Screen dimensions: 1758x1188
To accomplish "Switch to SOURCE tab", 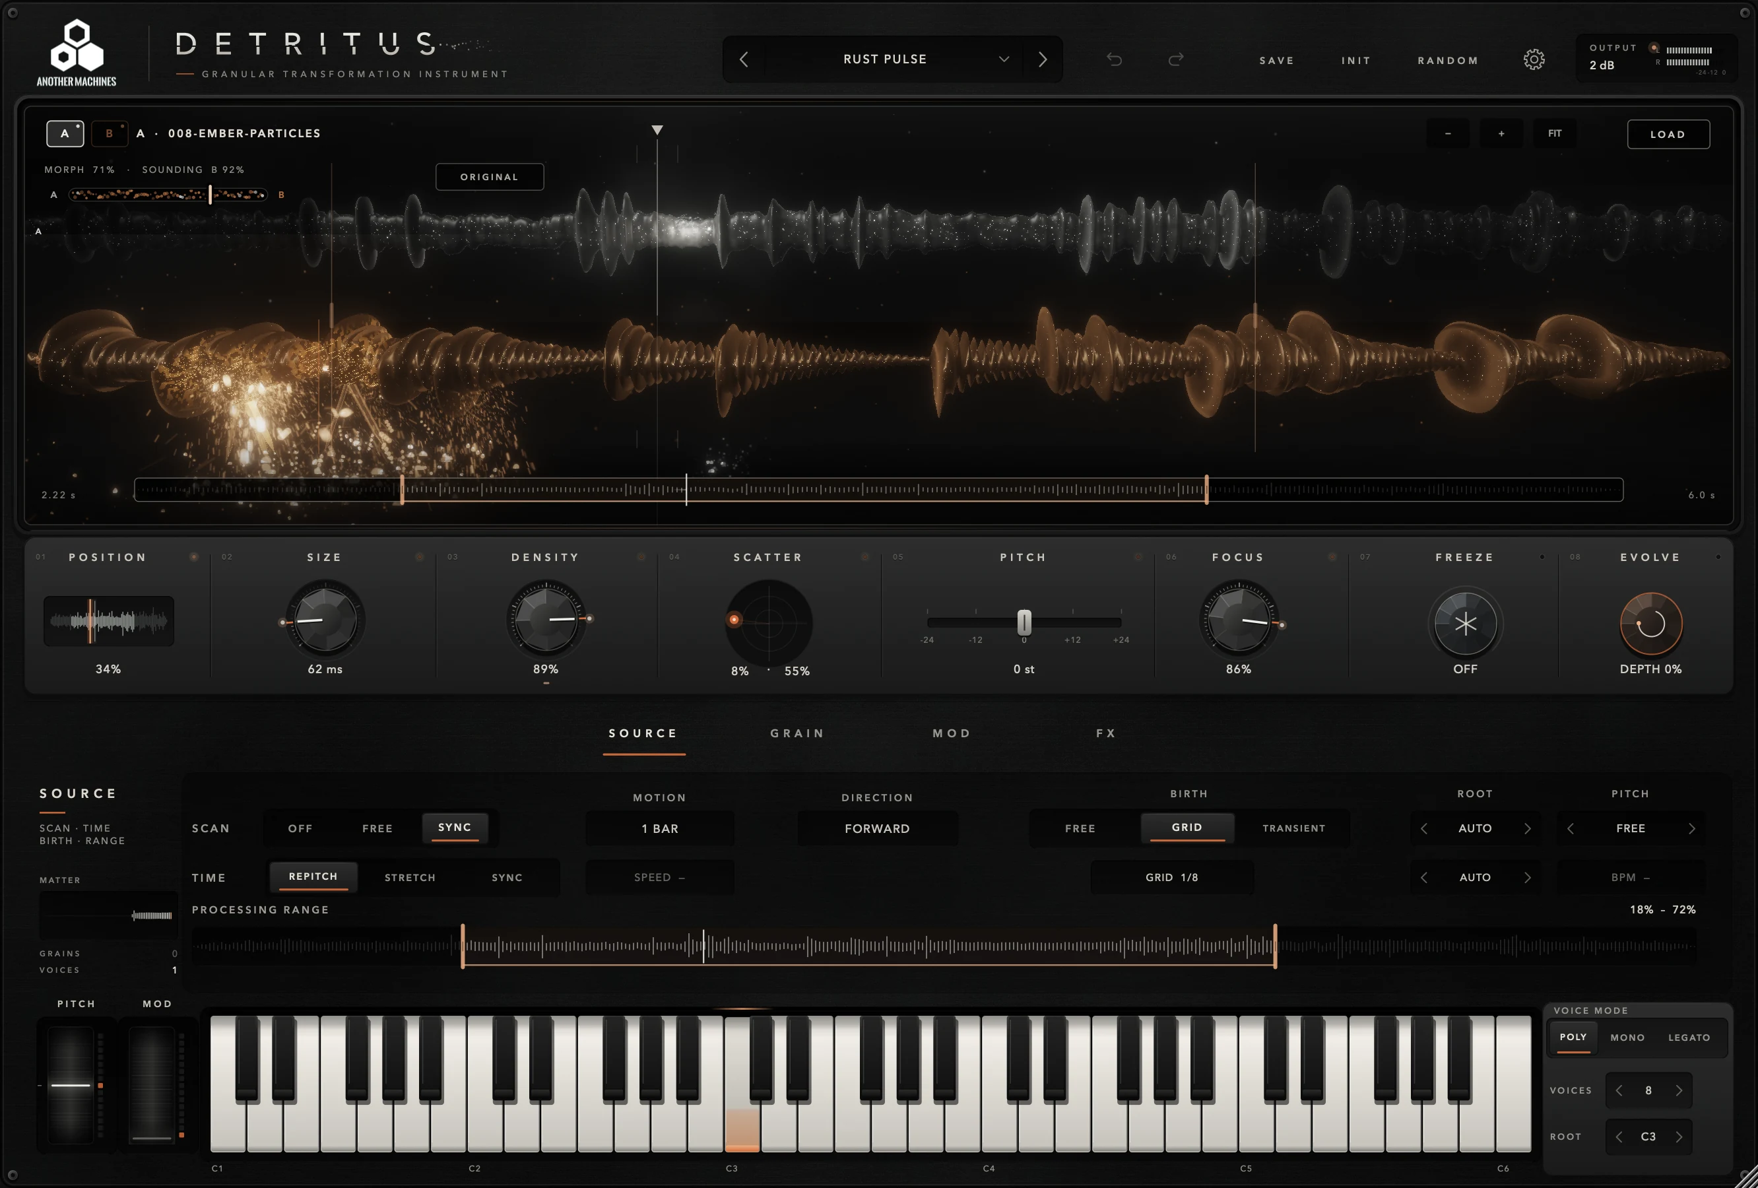I will (643, 733).
